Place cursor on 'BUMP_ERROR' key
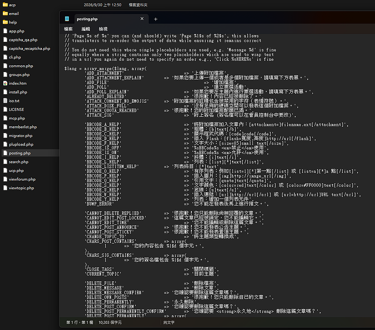Viewport: 375px width, 330px height. [99, 204]
